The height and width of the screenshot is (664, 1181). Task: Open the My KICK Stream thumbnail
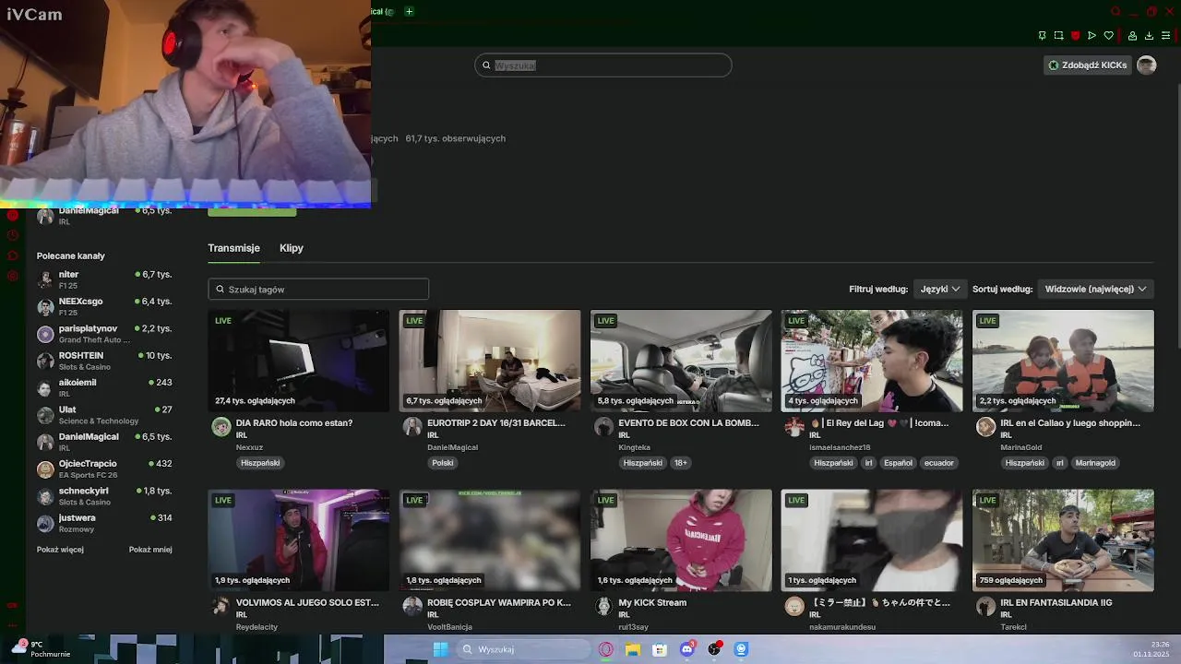[681, 540]
